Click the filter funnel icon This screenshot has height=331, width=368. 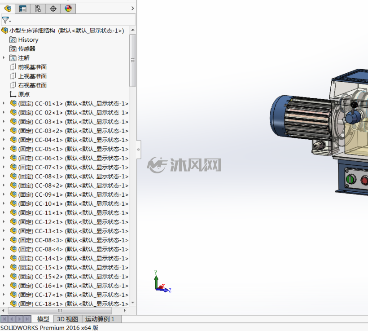[x=6, y=20]
